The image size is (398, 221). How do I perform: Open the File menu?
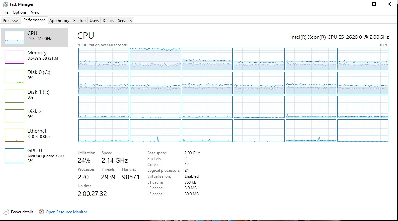pyautogui.click(x=5, y=12)
